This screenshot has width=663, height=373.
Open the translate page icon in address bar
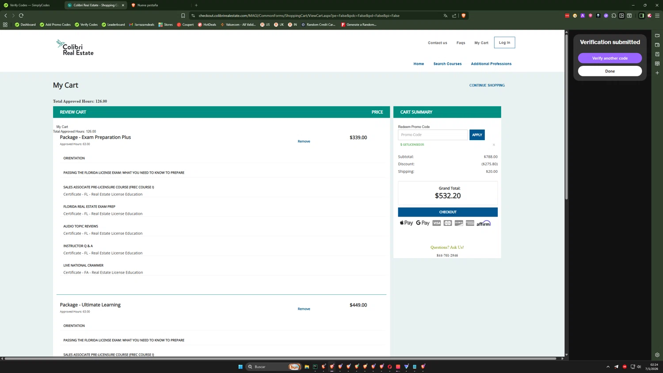coord(446,15)
